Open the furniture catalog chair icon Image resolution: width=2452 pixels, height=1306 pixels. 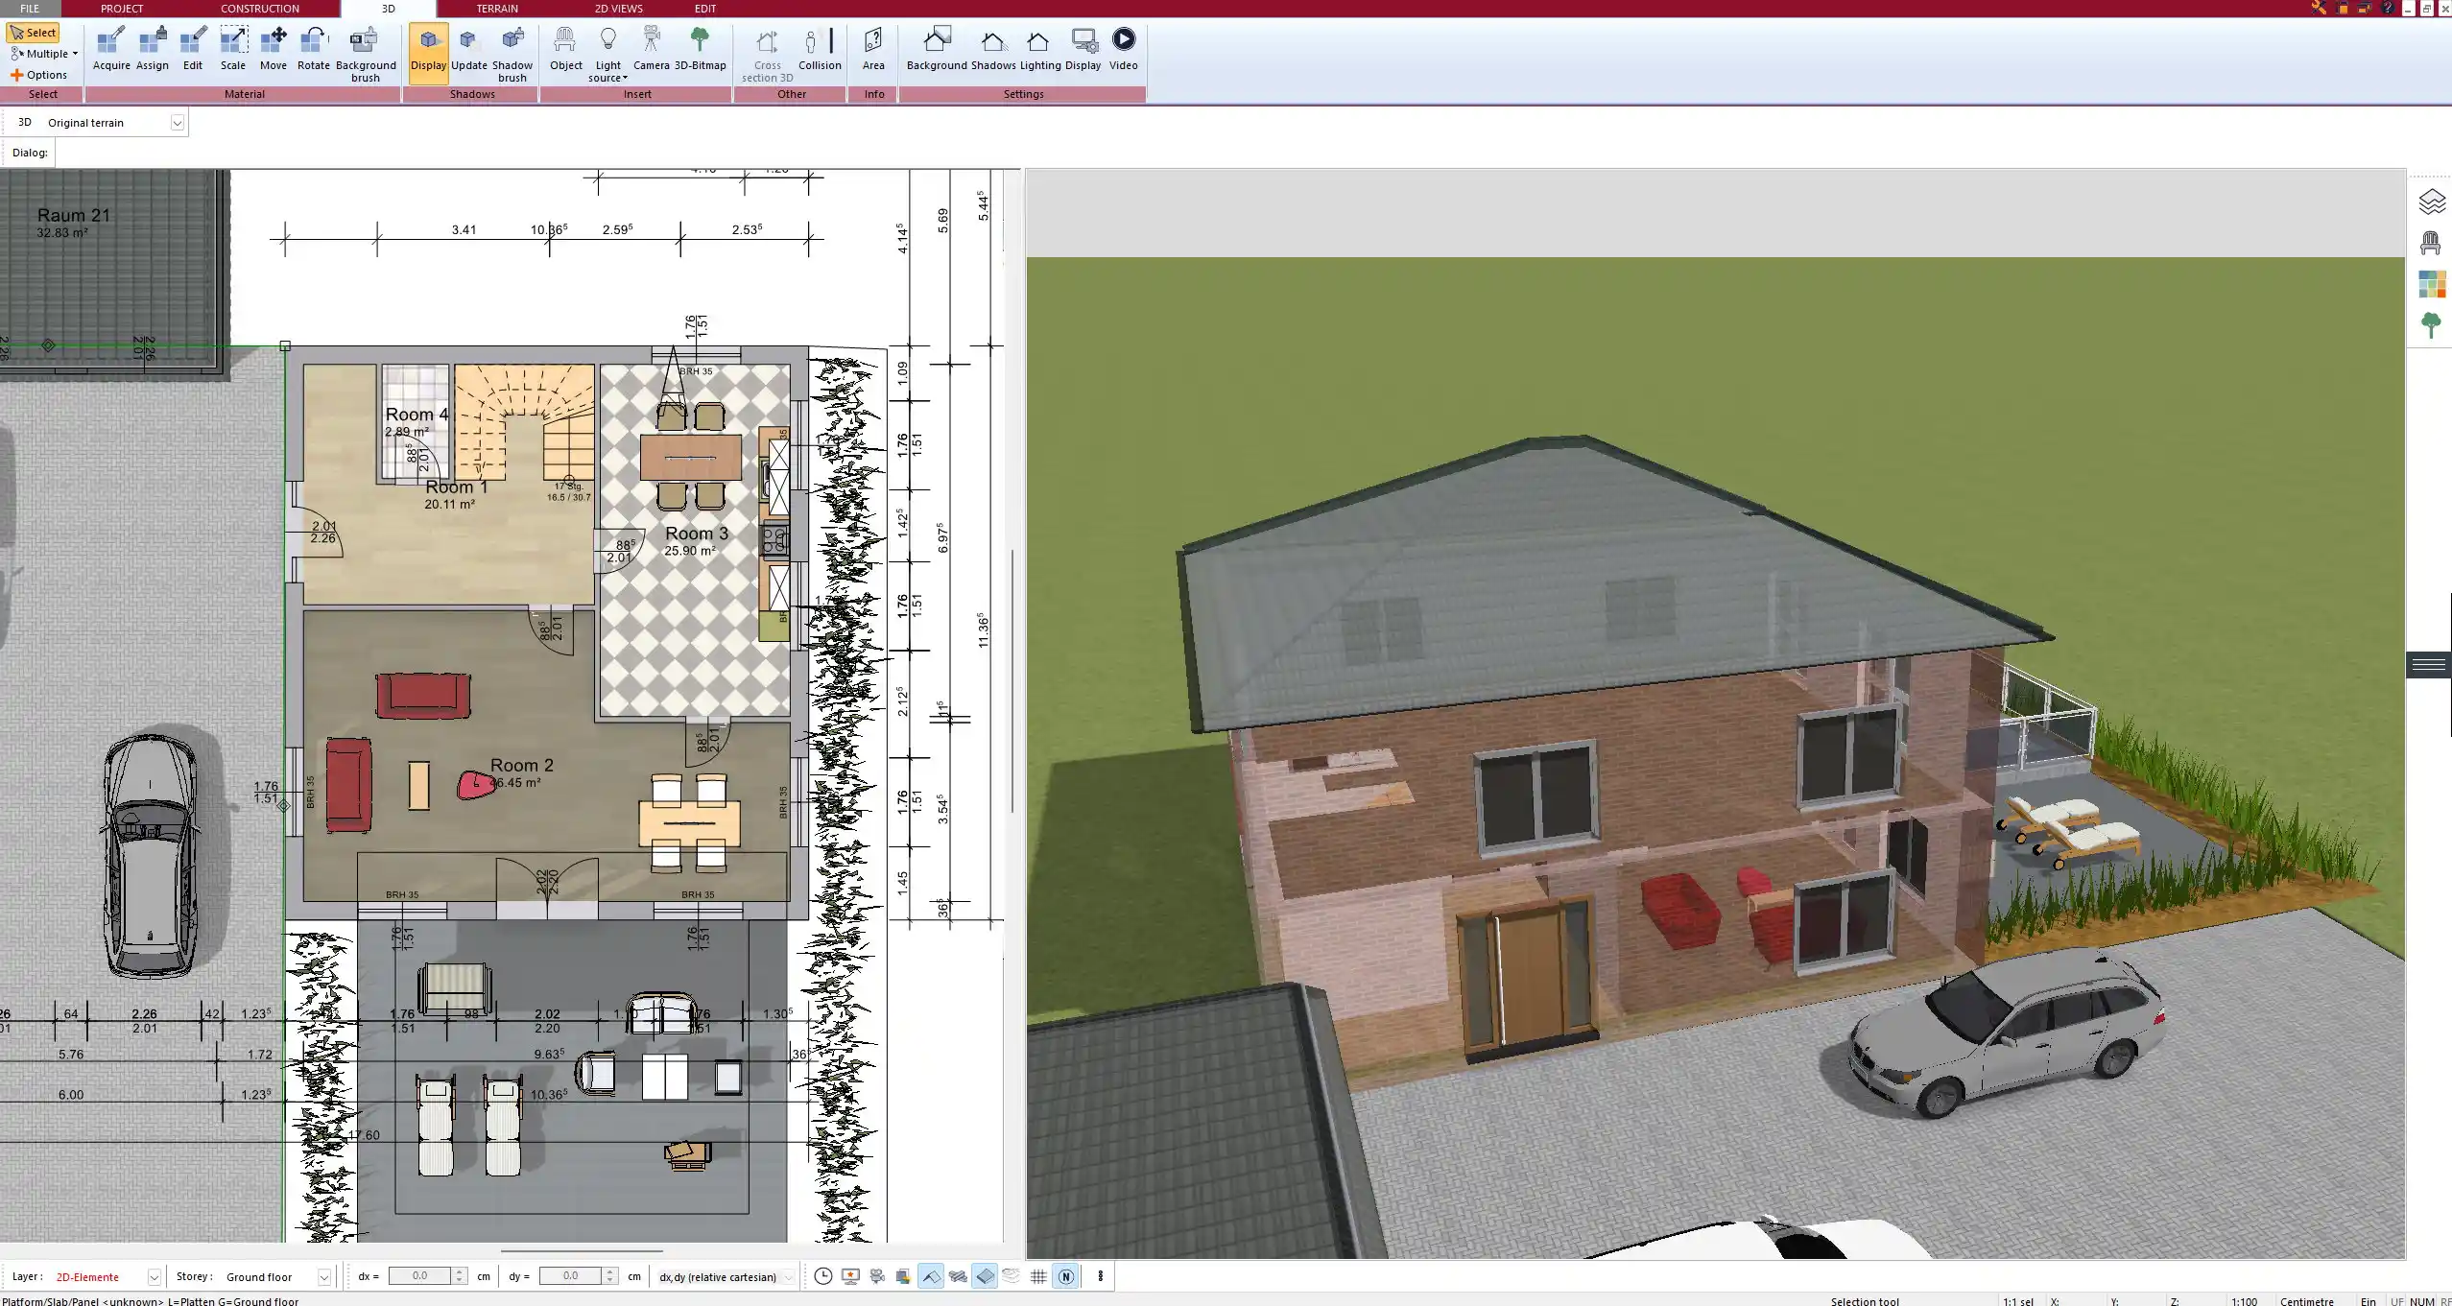point(2430,244)
